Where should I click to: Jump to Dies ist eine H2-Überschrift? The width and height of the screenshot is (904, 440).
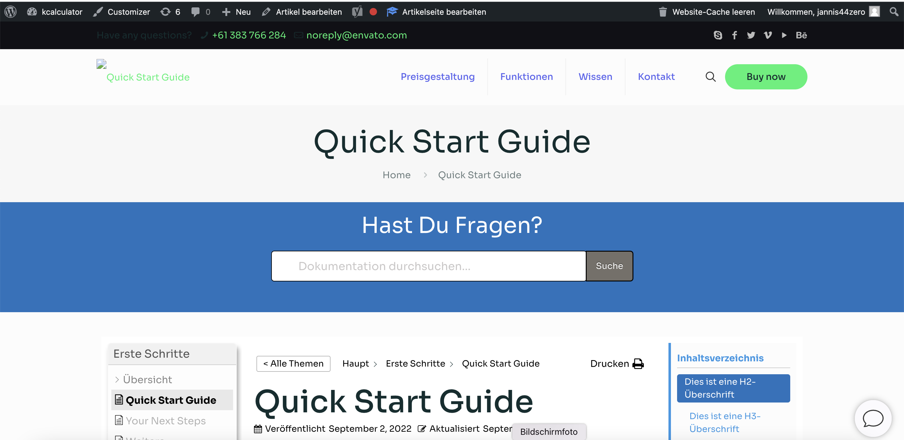(733, 388)
